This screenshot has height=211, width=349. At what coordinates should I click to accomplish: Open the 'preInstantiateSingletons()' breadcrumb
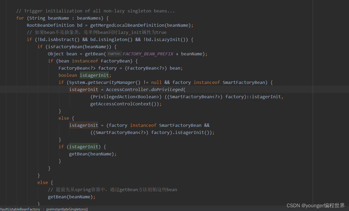click(67, 209)
